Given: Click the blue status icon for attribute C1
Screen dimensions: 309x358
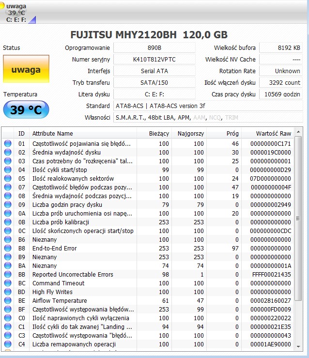Looking at the screenshot, I should (x=8, y=327).
